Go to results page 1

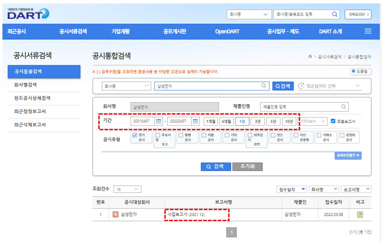click(231, 232)
